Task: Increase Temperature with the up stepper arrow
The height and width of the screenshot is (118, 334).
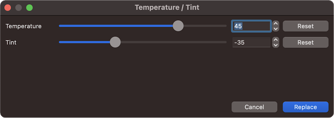Action: [x=276, y=23]
